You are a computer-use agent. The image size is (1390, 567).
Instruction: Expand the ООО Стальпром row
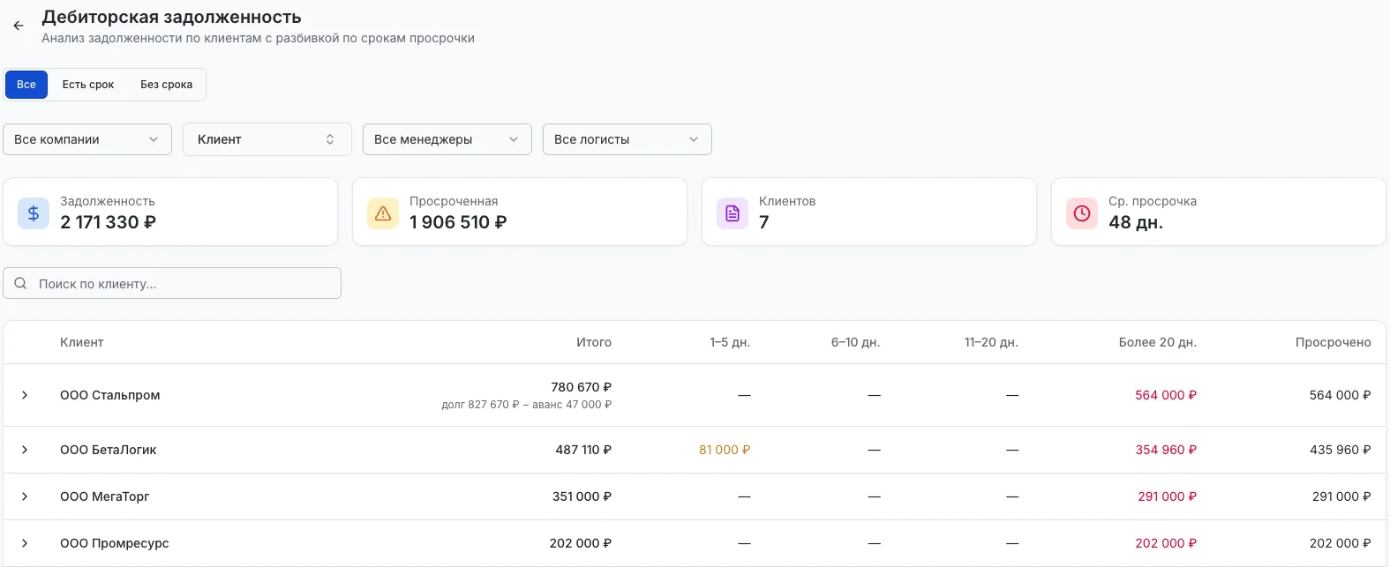tap(25, 395)
